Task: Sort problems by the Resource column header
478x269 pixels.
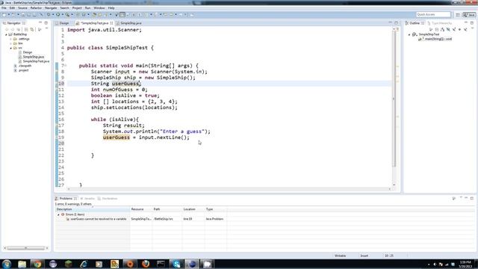Action: point(141,209)
